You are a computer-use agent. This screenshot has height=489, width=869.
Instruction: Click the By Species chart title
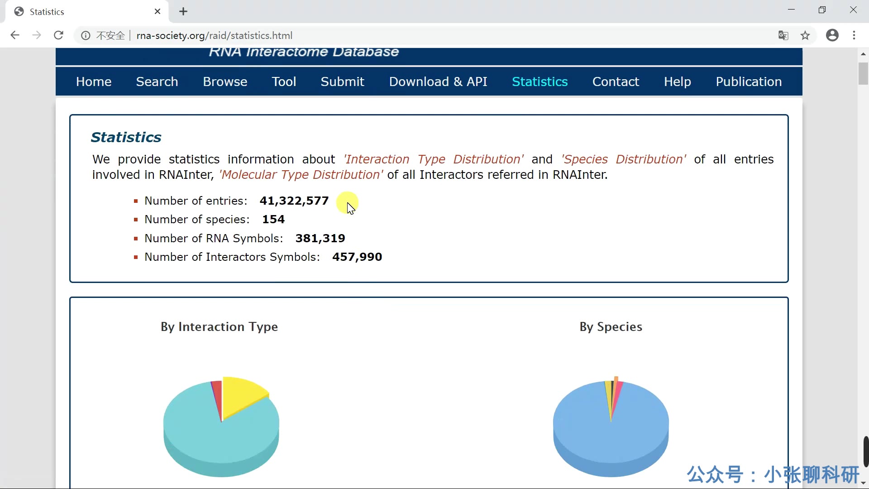611,327
